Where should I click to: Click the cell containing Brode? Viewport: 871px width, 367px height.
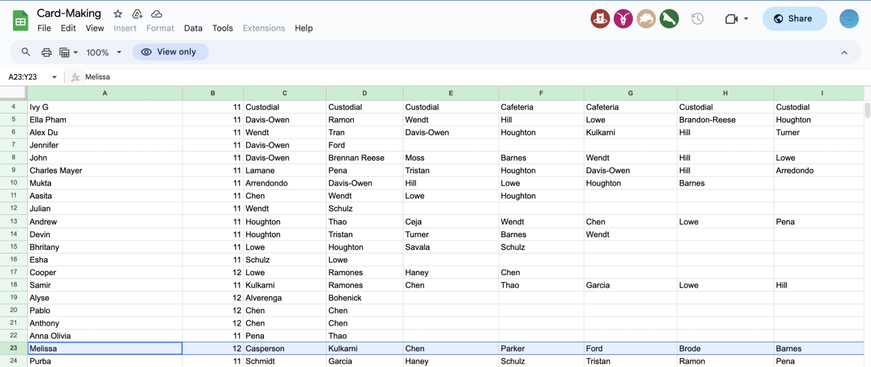click(725, 349)
